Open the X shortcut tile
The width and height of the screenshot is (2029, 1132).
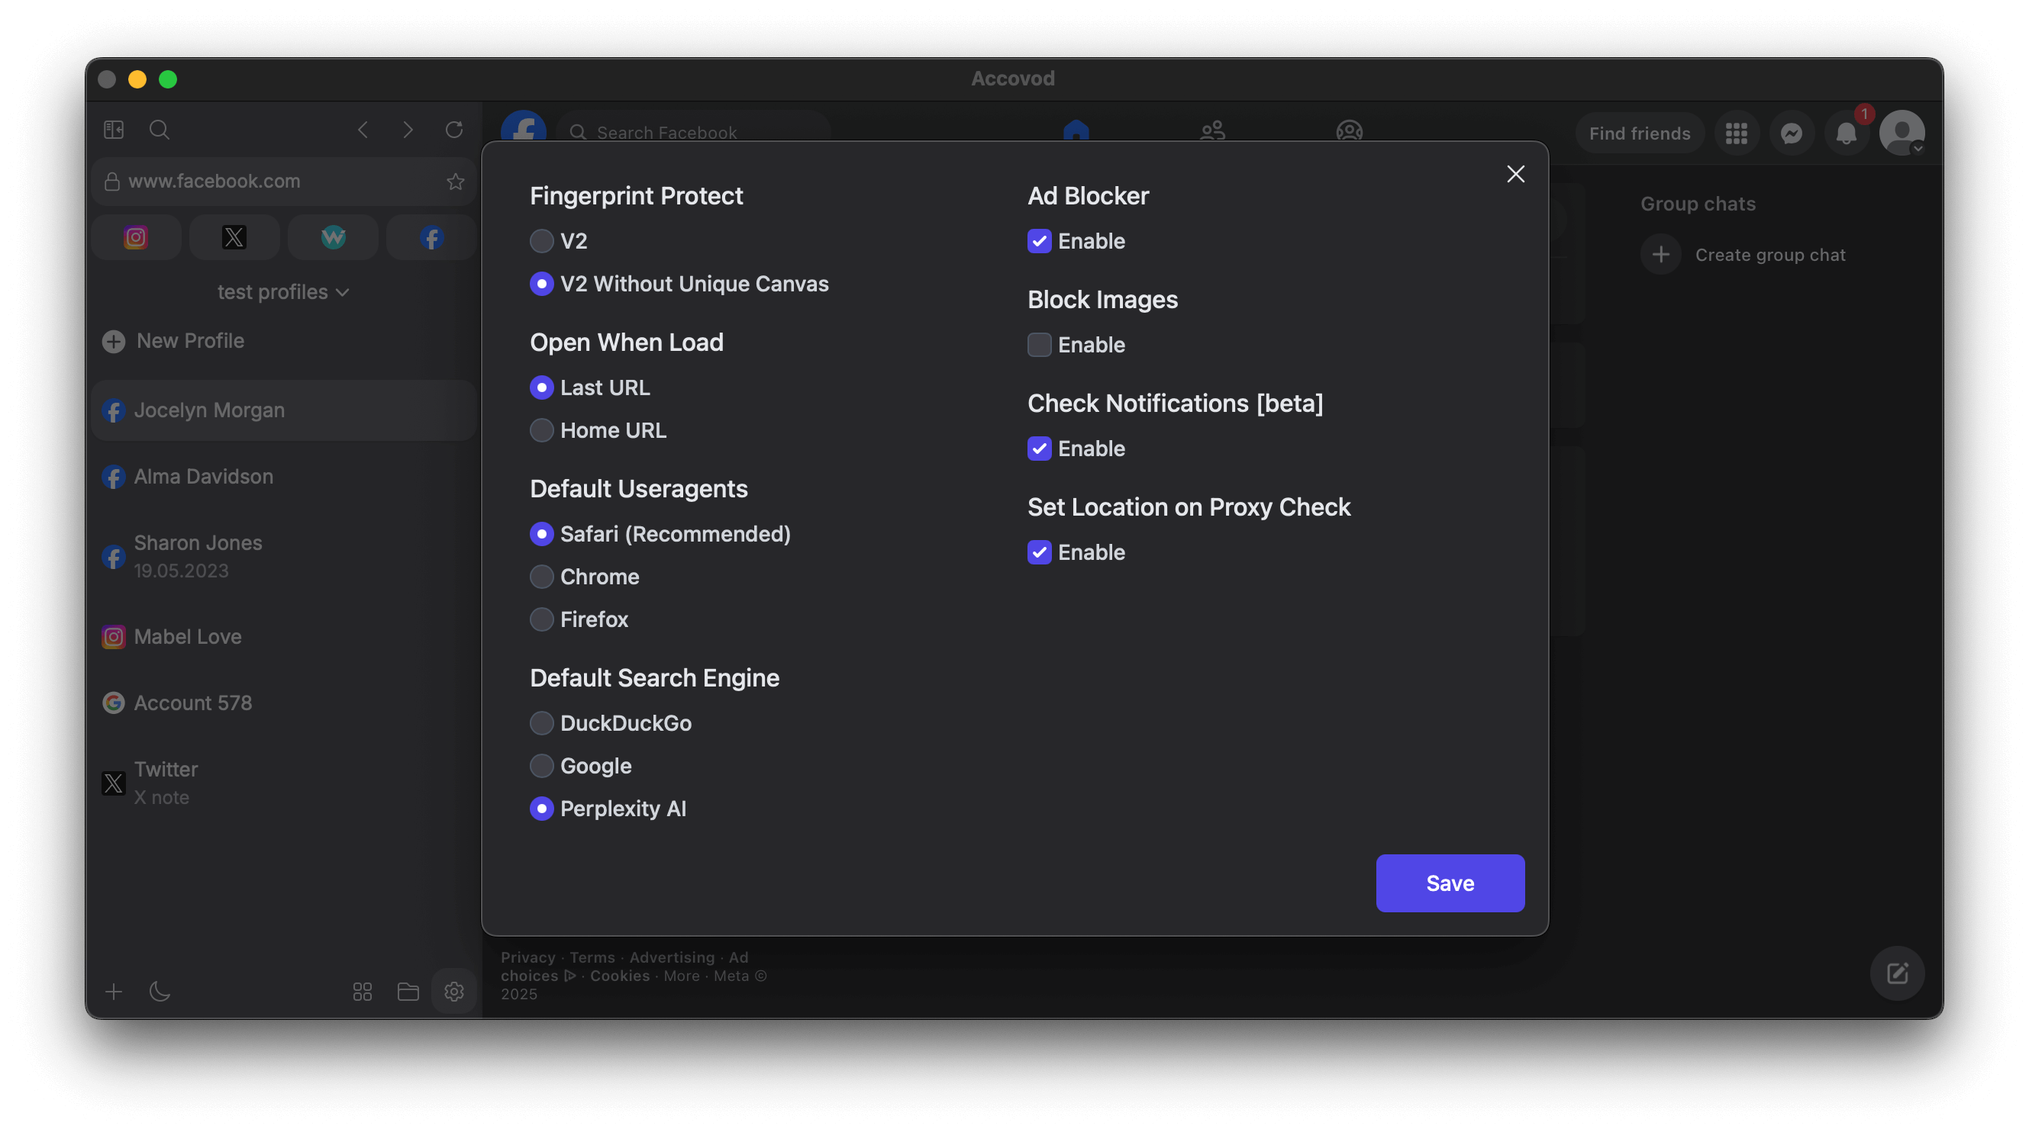(x=234, y=237)
